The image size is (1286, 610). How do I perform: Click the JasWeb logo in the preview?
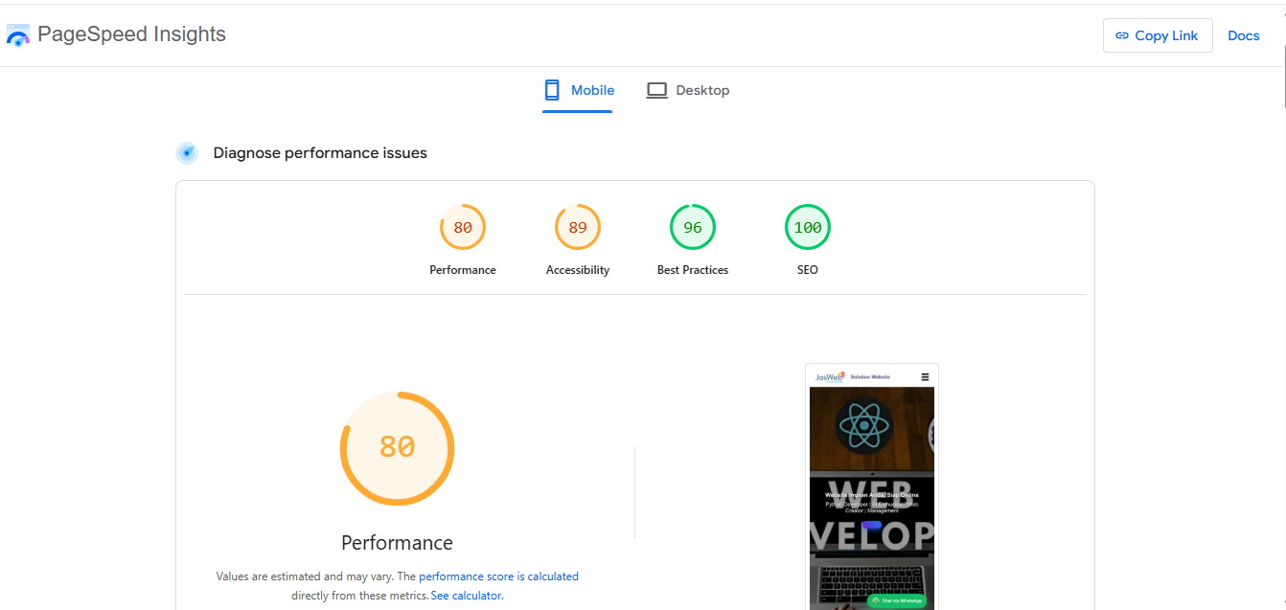point(830,377)
